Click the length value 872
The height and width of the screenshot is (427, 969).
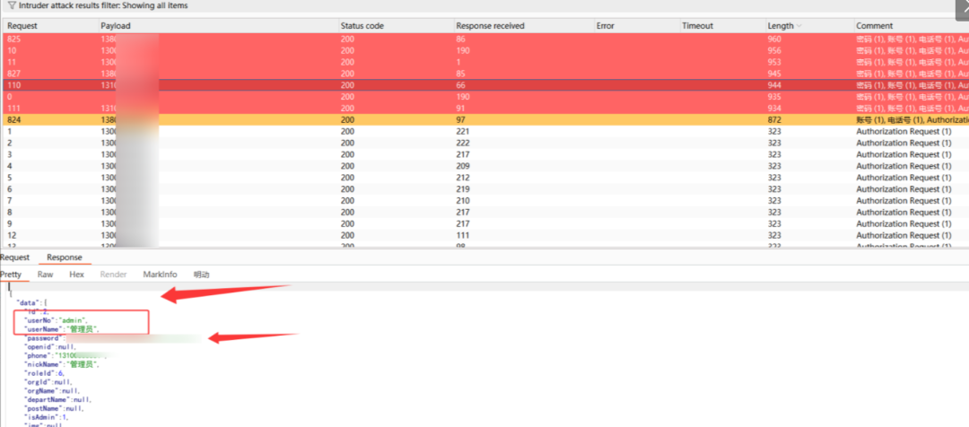(774, 120)
